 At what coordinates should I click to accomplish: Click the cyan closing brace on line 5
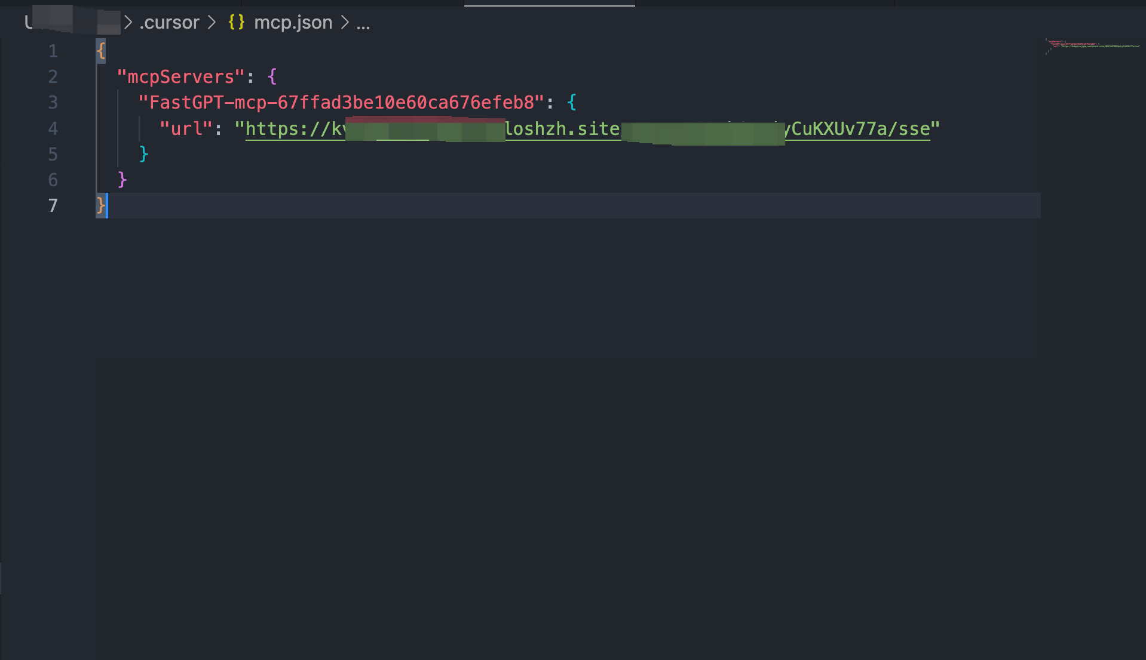(143, 154)
